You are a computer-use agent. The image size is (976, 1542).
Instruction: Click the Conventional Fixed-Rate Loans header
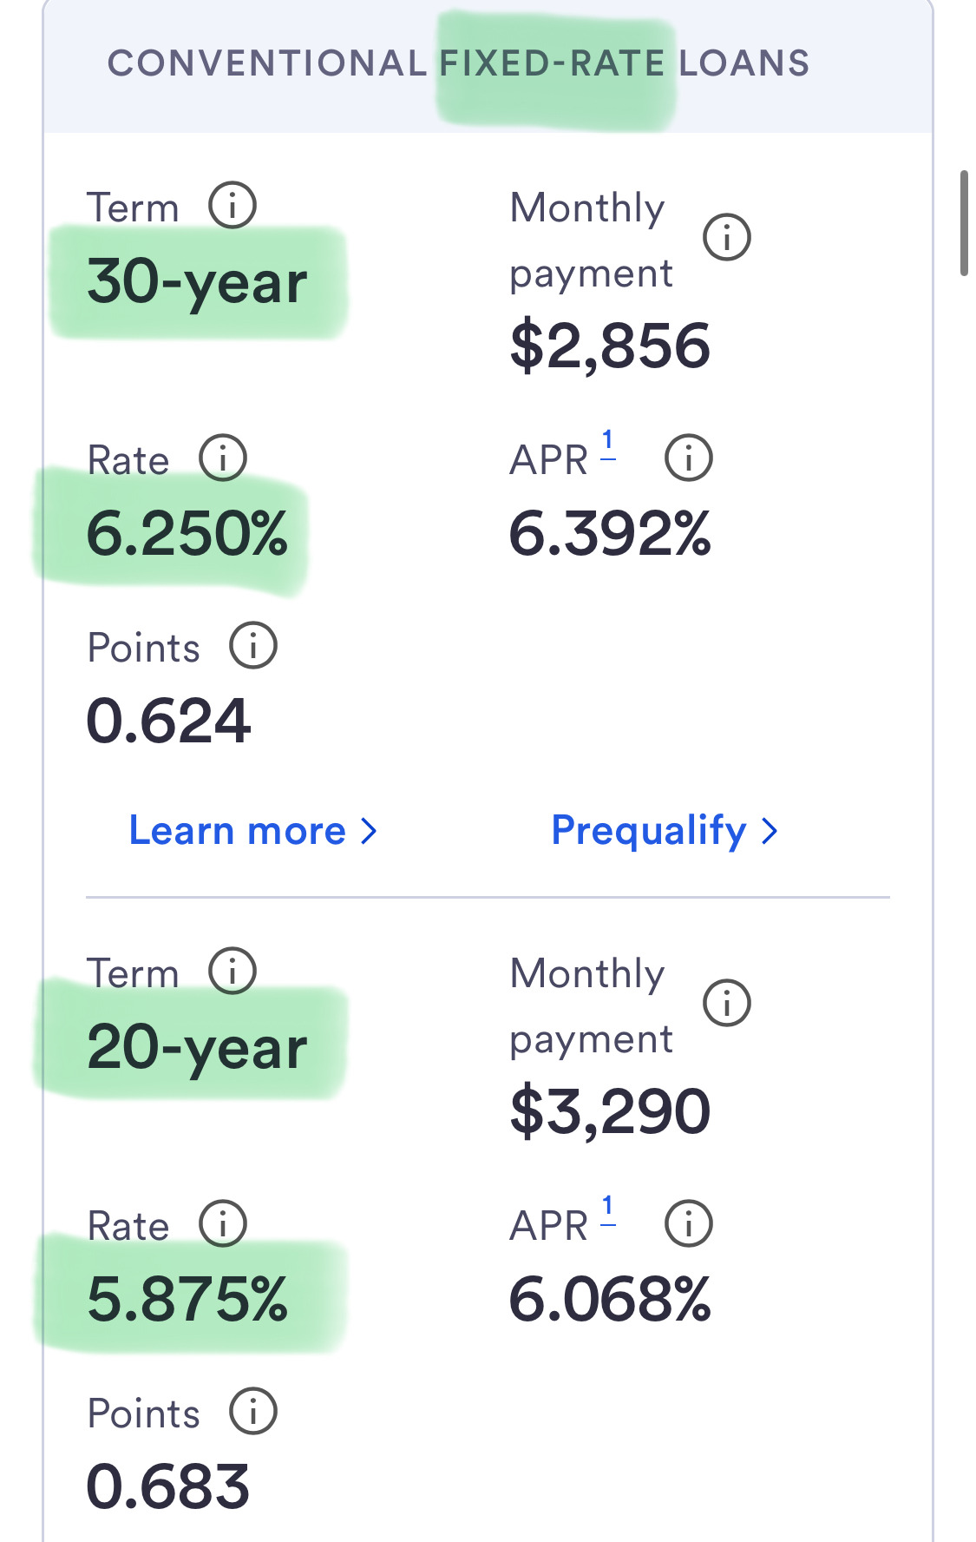(x=458, y=63)
